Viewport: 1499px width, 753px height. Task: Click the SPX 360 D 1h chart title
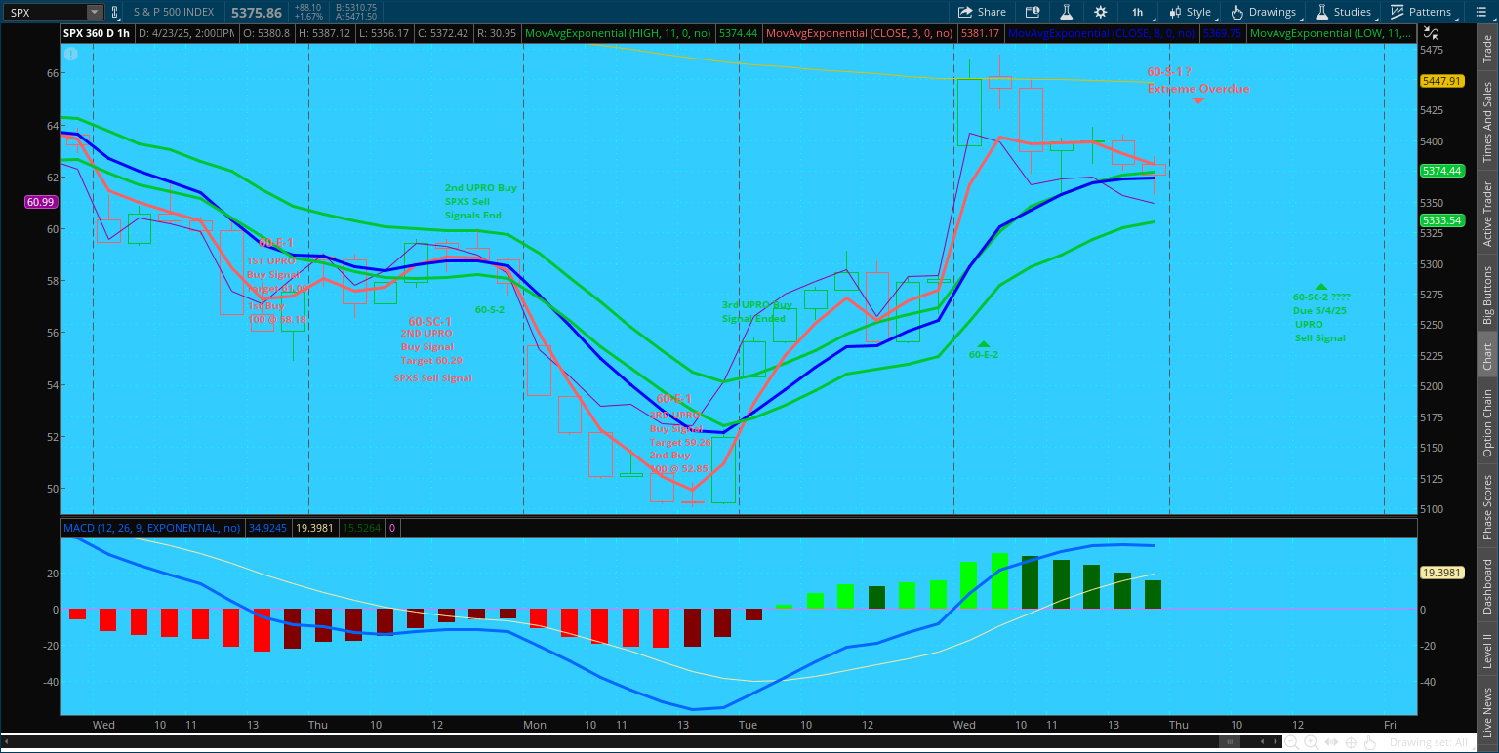pos(98,33)
